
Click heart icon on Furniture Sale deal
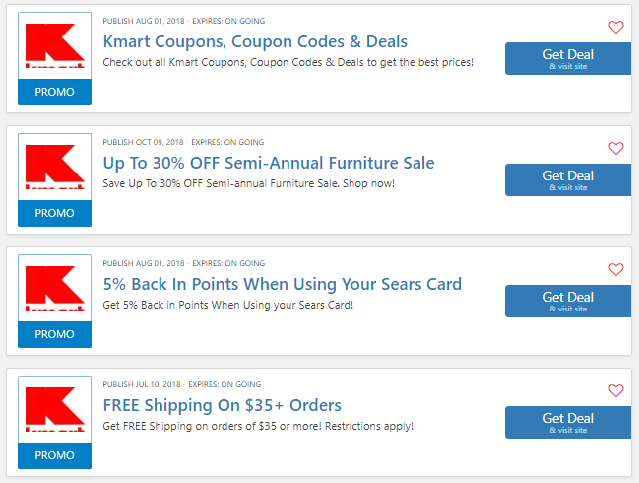point(615,148)
